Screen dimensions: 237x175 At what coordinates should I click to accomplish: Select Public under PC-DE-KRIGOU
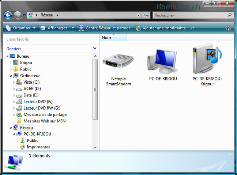(33, 141)
